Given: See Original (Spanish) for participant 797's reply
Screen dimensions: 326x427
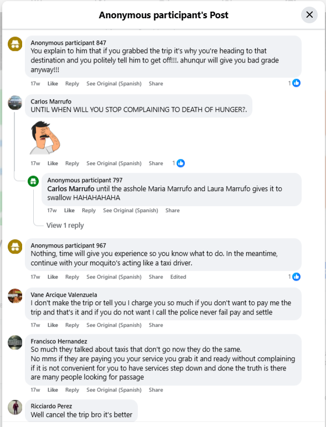Looking at the screenshot, I should (131, 210).
